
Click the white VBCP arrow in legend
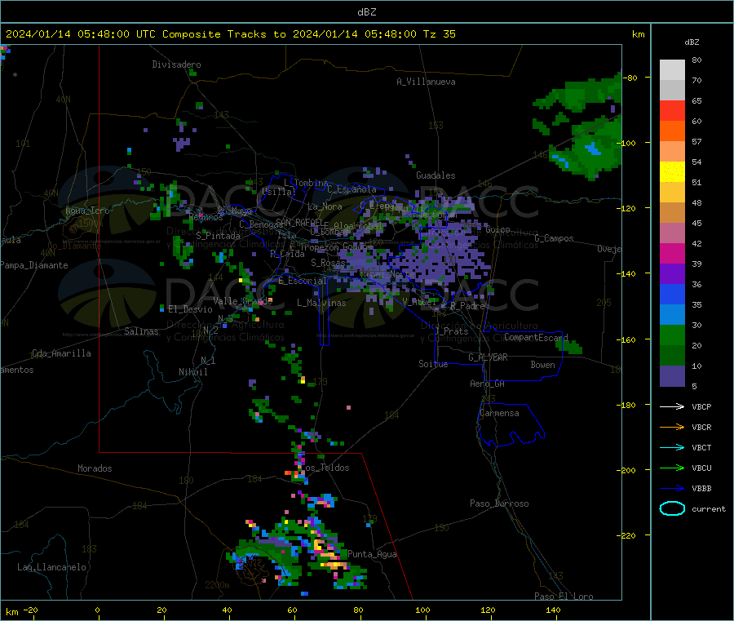click(x=672, y=406)
